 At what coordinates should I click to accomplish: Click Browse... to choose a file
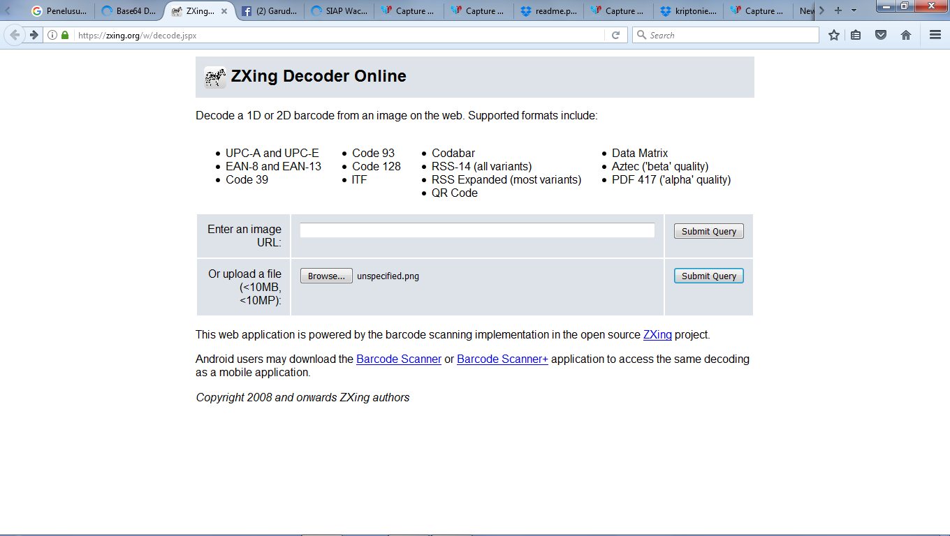click(x=326, y=276)
